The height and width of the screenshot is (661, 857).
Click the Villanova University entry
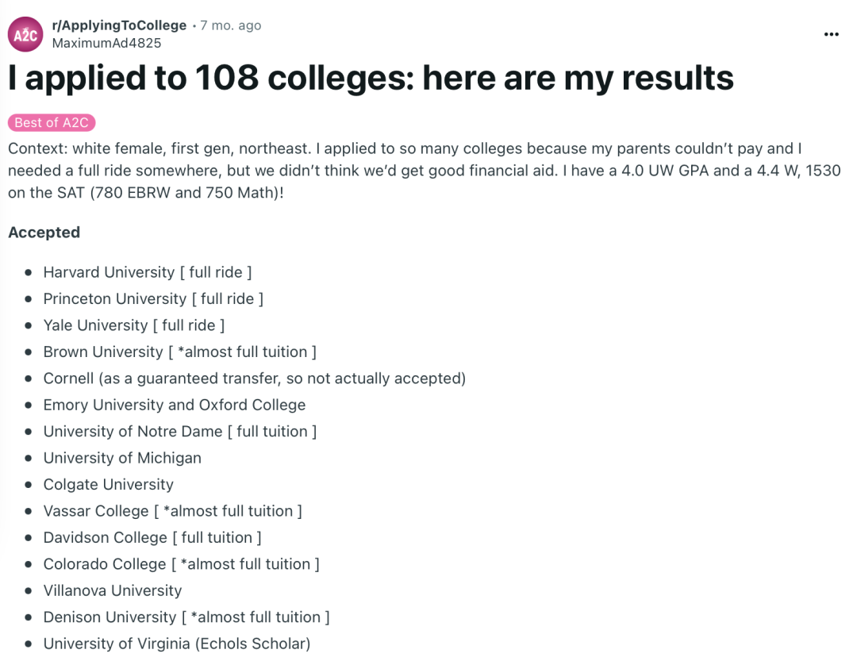(113, 590)
